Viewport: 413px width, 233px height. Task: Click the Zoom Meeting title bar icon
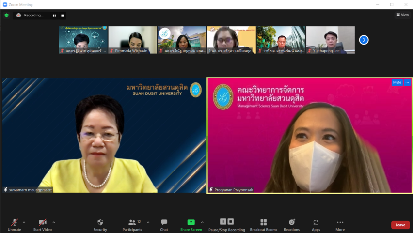click(5, 4)
